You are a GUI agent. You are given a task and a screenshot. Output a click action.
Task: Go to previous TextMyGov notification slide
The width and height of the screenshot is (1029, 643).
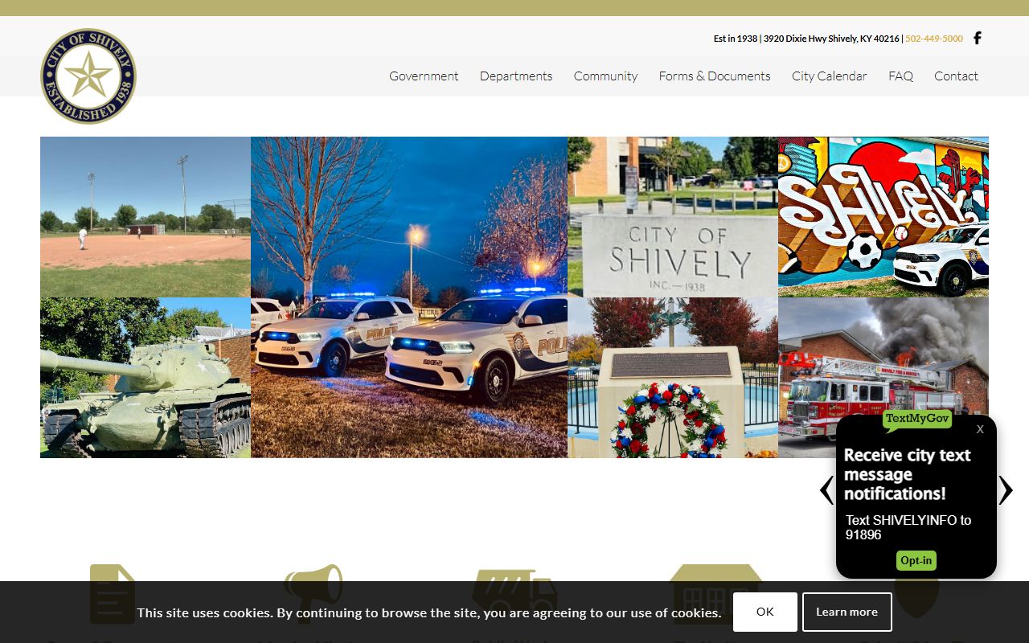coord(826,490)
